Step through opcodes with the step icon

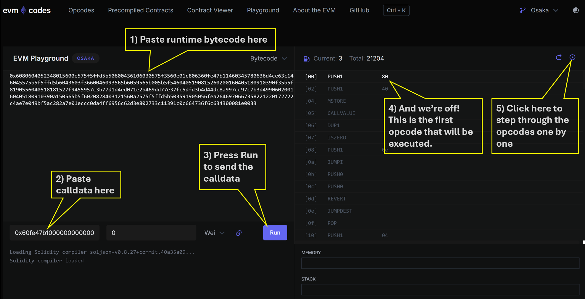point(573,57)
